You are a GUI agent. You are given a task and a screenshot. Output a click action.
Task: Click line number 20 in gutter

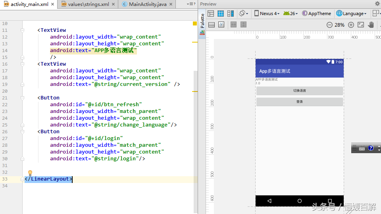tap(5, 91)
